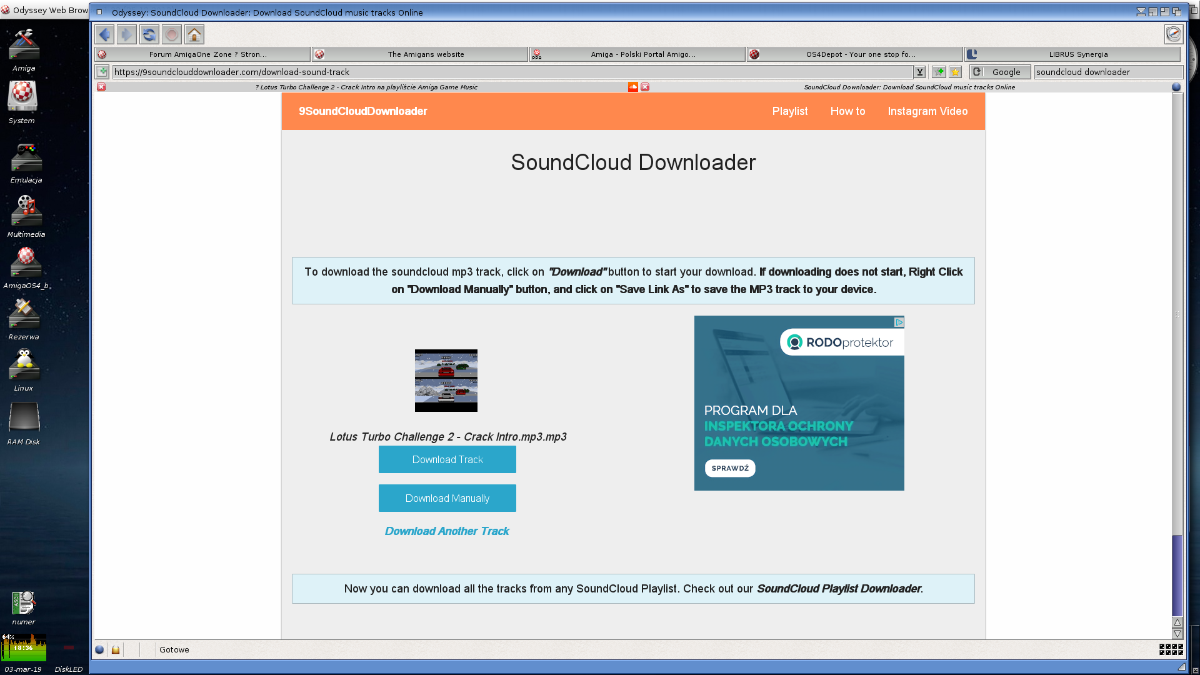Click the track name 'Lotus Turbo Challenge 2 - Crack Intro.mp3.mp3'

click(448, 437)
